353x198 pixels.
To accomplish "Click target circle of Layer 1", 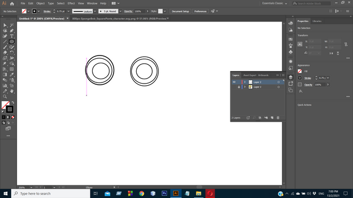I will (x=279, y=87).
